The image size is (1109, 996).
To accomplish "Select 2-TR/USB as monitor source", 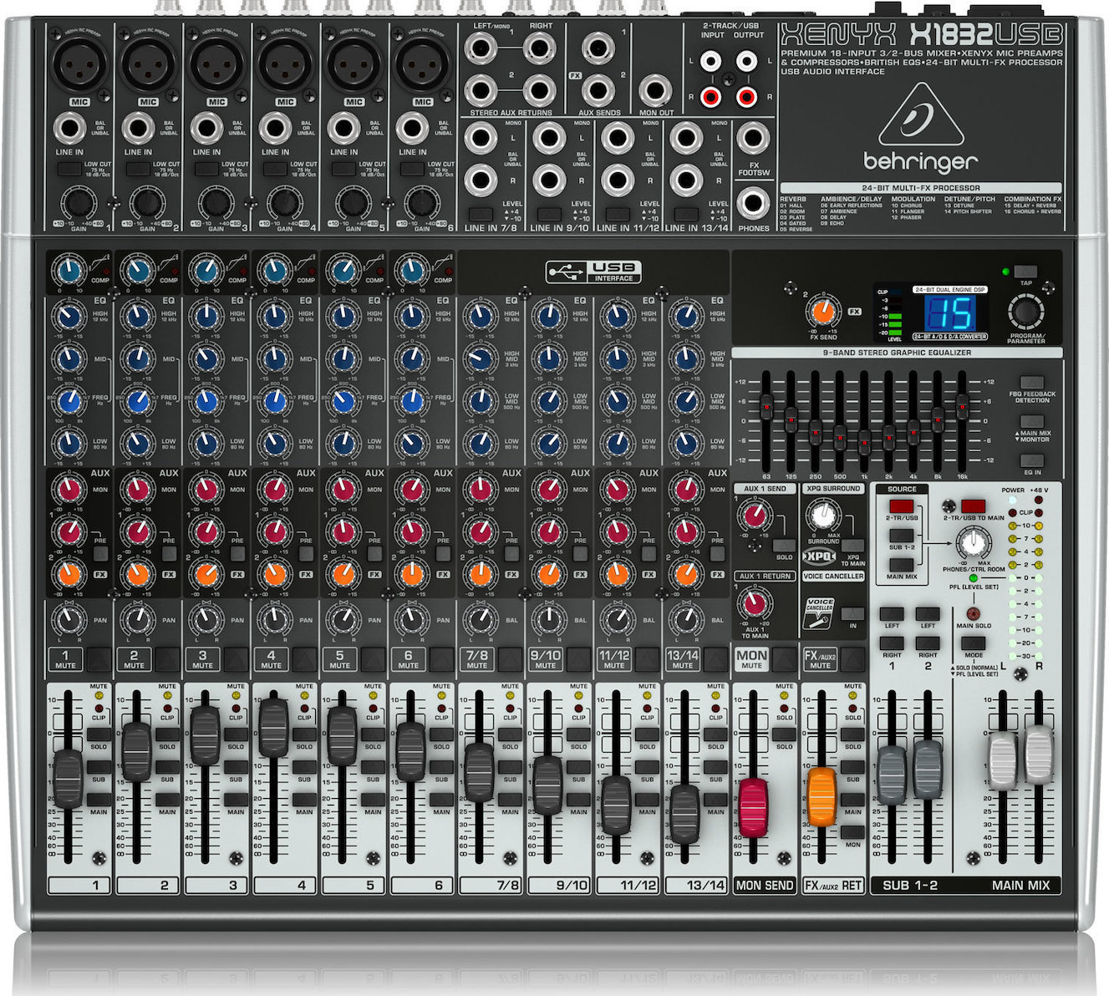I will [x=901, y=506].
